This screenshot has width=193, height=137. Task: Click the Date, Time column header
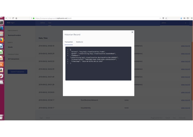click(x=43, y=38)
